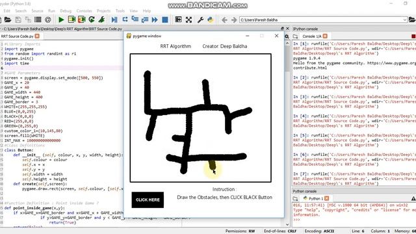416x234 pixels.
Task: Close the Python 1 console tab
Action: pos(326,198)
